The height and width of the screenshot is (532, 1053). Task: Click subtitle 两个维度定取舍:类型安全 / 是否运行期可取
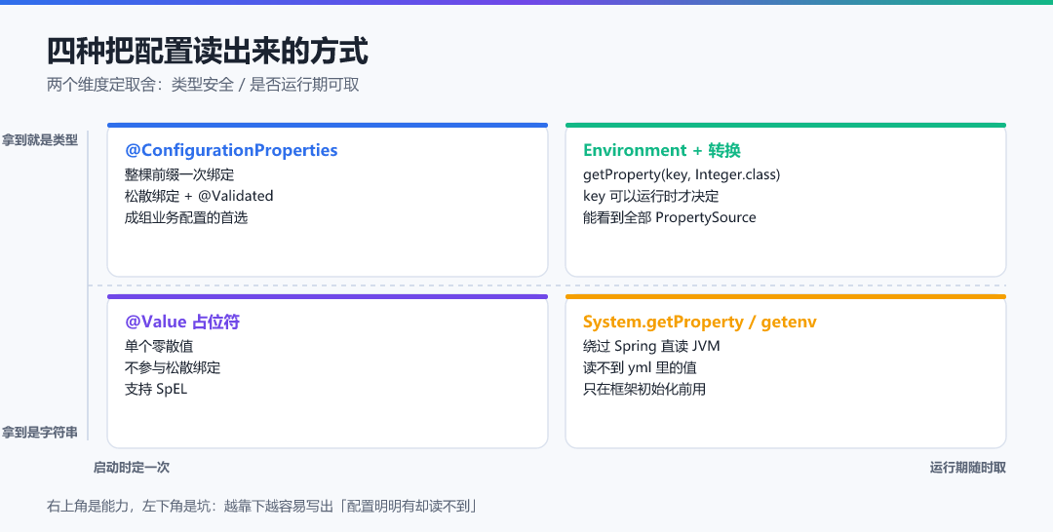pos(203,85)
